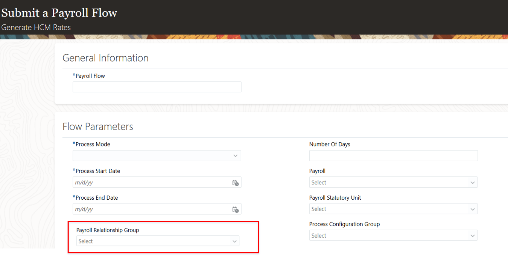
Task: Click the Payroll Statutory Unit label
Action: (335, 198)
